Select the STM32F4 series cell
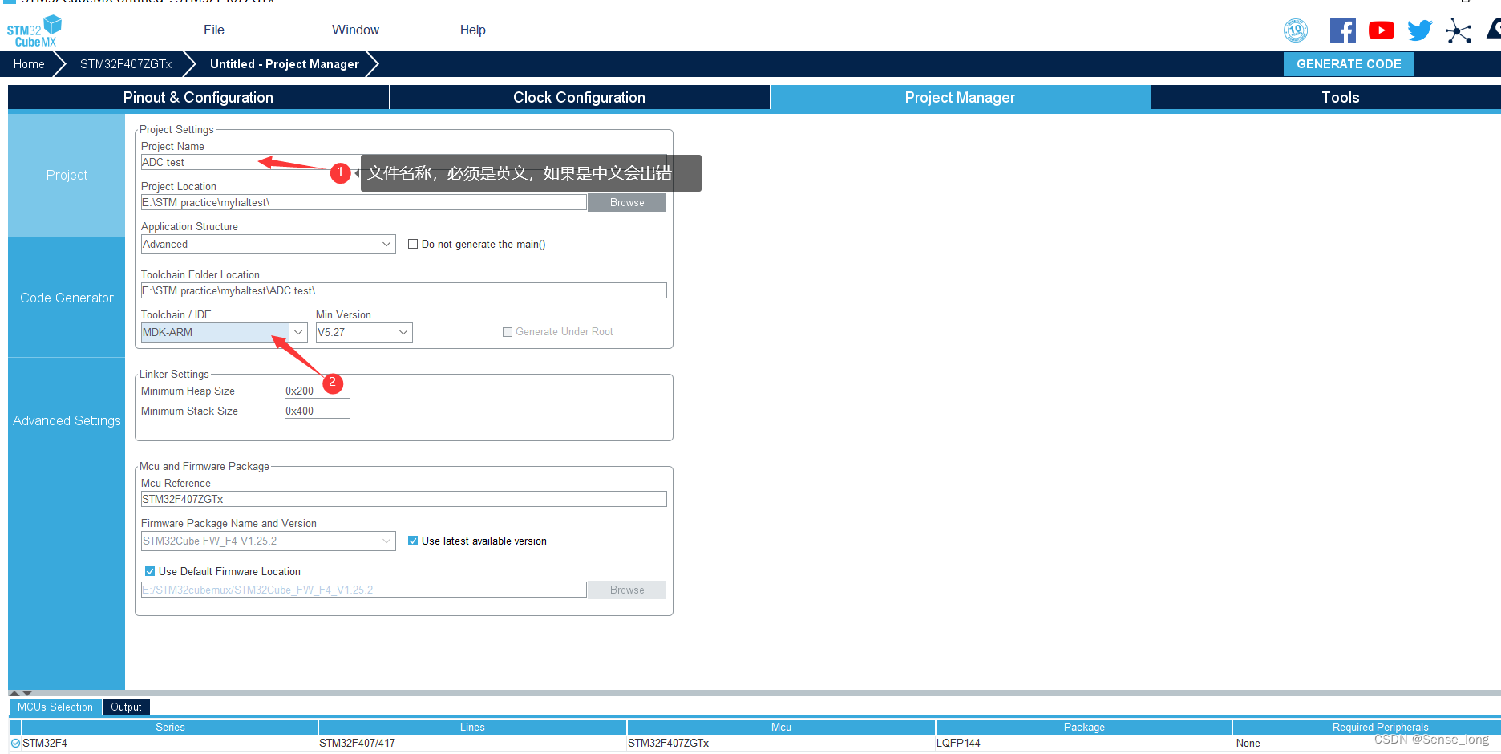Viewport: 1501px width, 754px height. tap(170, 743)
